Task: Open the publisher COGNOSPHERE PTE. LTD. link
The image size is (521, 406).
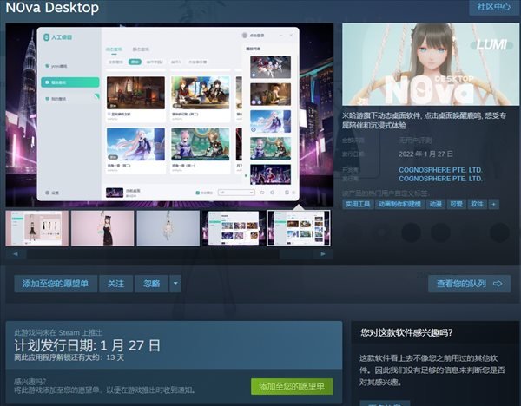Action: pos(440,179)
